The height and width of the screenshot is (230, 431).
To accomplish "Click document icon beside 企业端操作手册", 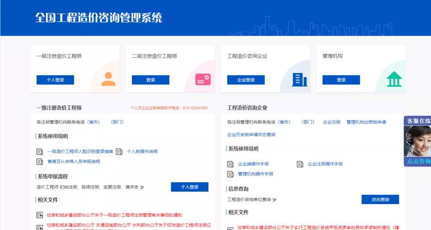I will pos(230,164).
